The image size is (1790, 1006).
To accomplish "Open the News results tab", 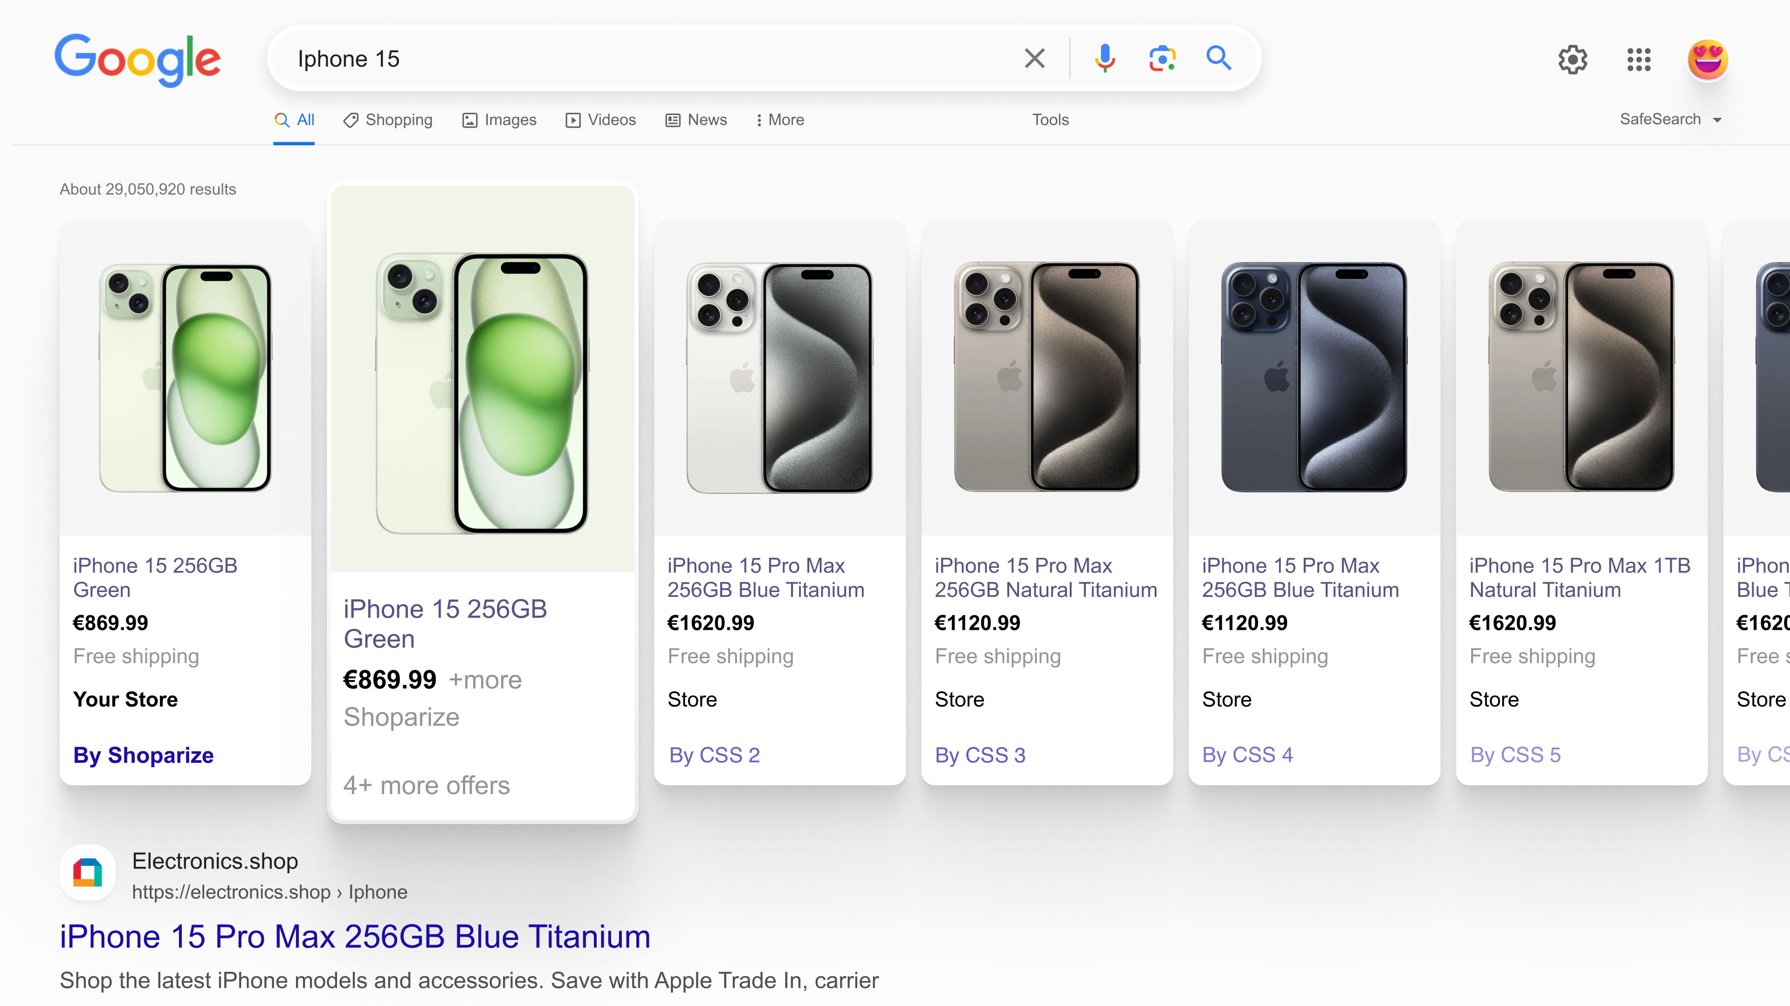I will (696, 120).
